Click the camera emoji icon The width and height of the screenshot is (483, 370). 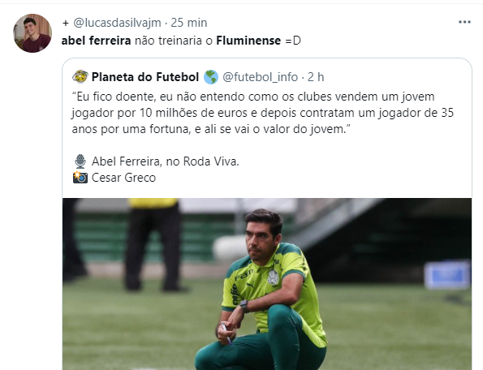tap(80, 178)
